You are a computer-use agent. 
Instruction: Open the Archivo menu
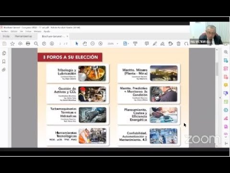tap(5, 31)
